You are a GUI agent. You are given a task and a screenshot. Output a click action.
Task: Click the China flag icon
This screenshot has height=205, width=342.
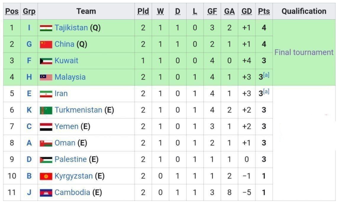(x=46, y=45)
